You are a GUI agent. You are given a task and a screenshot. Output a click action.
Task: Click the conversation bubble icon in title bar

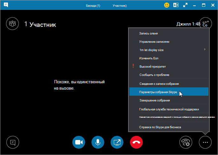(x=6, y=5)
